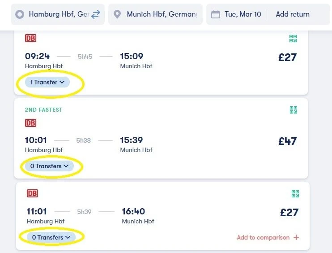332x253 pixels.
Task: Open the calendar icon next to Tue, Mar 10
Action: (x=216, y=14)
